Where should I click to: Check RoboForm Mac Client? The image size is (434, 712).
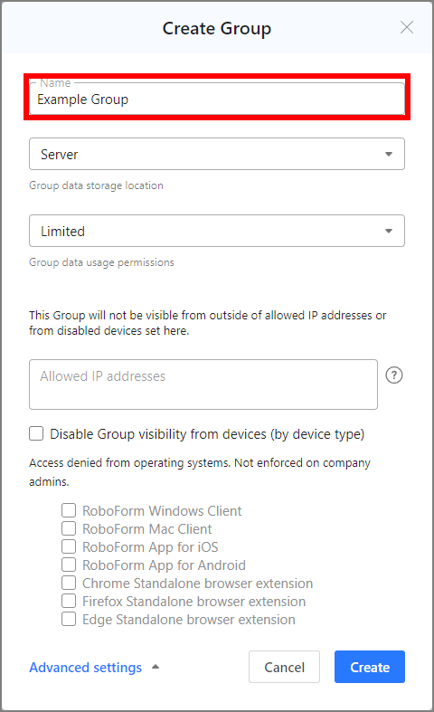pos(69,528)
